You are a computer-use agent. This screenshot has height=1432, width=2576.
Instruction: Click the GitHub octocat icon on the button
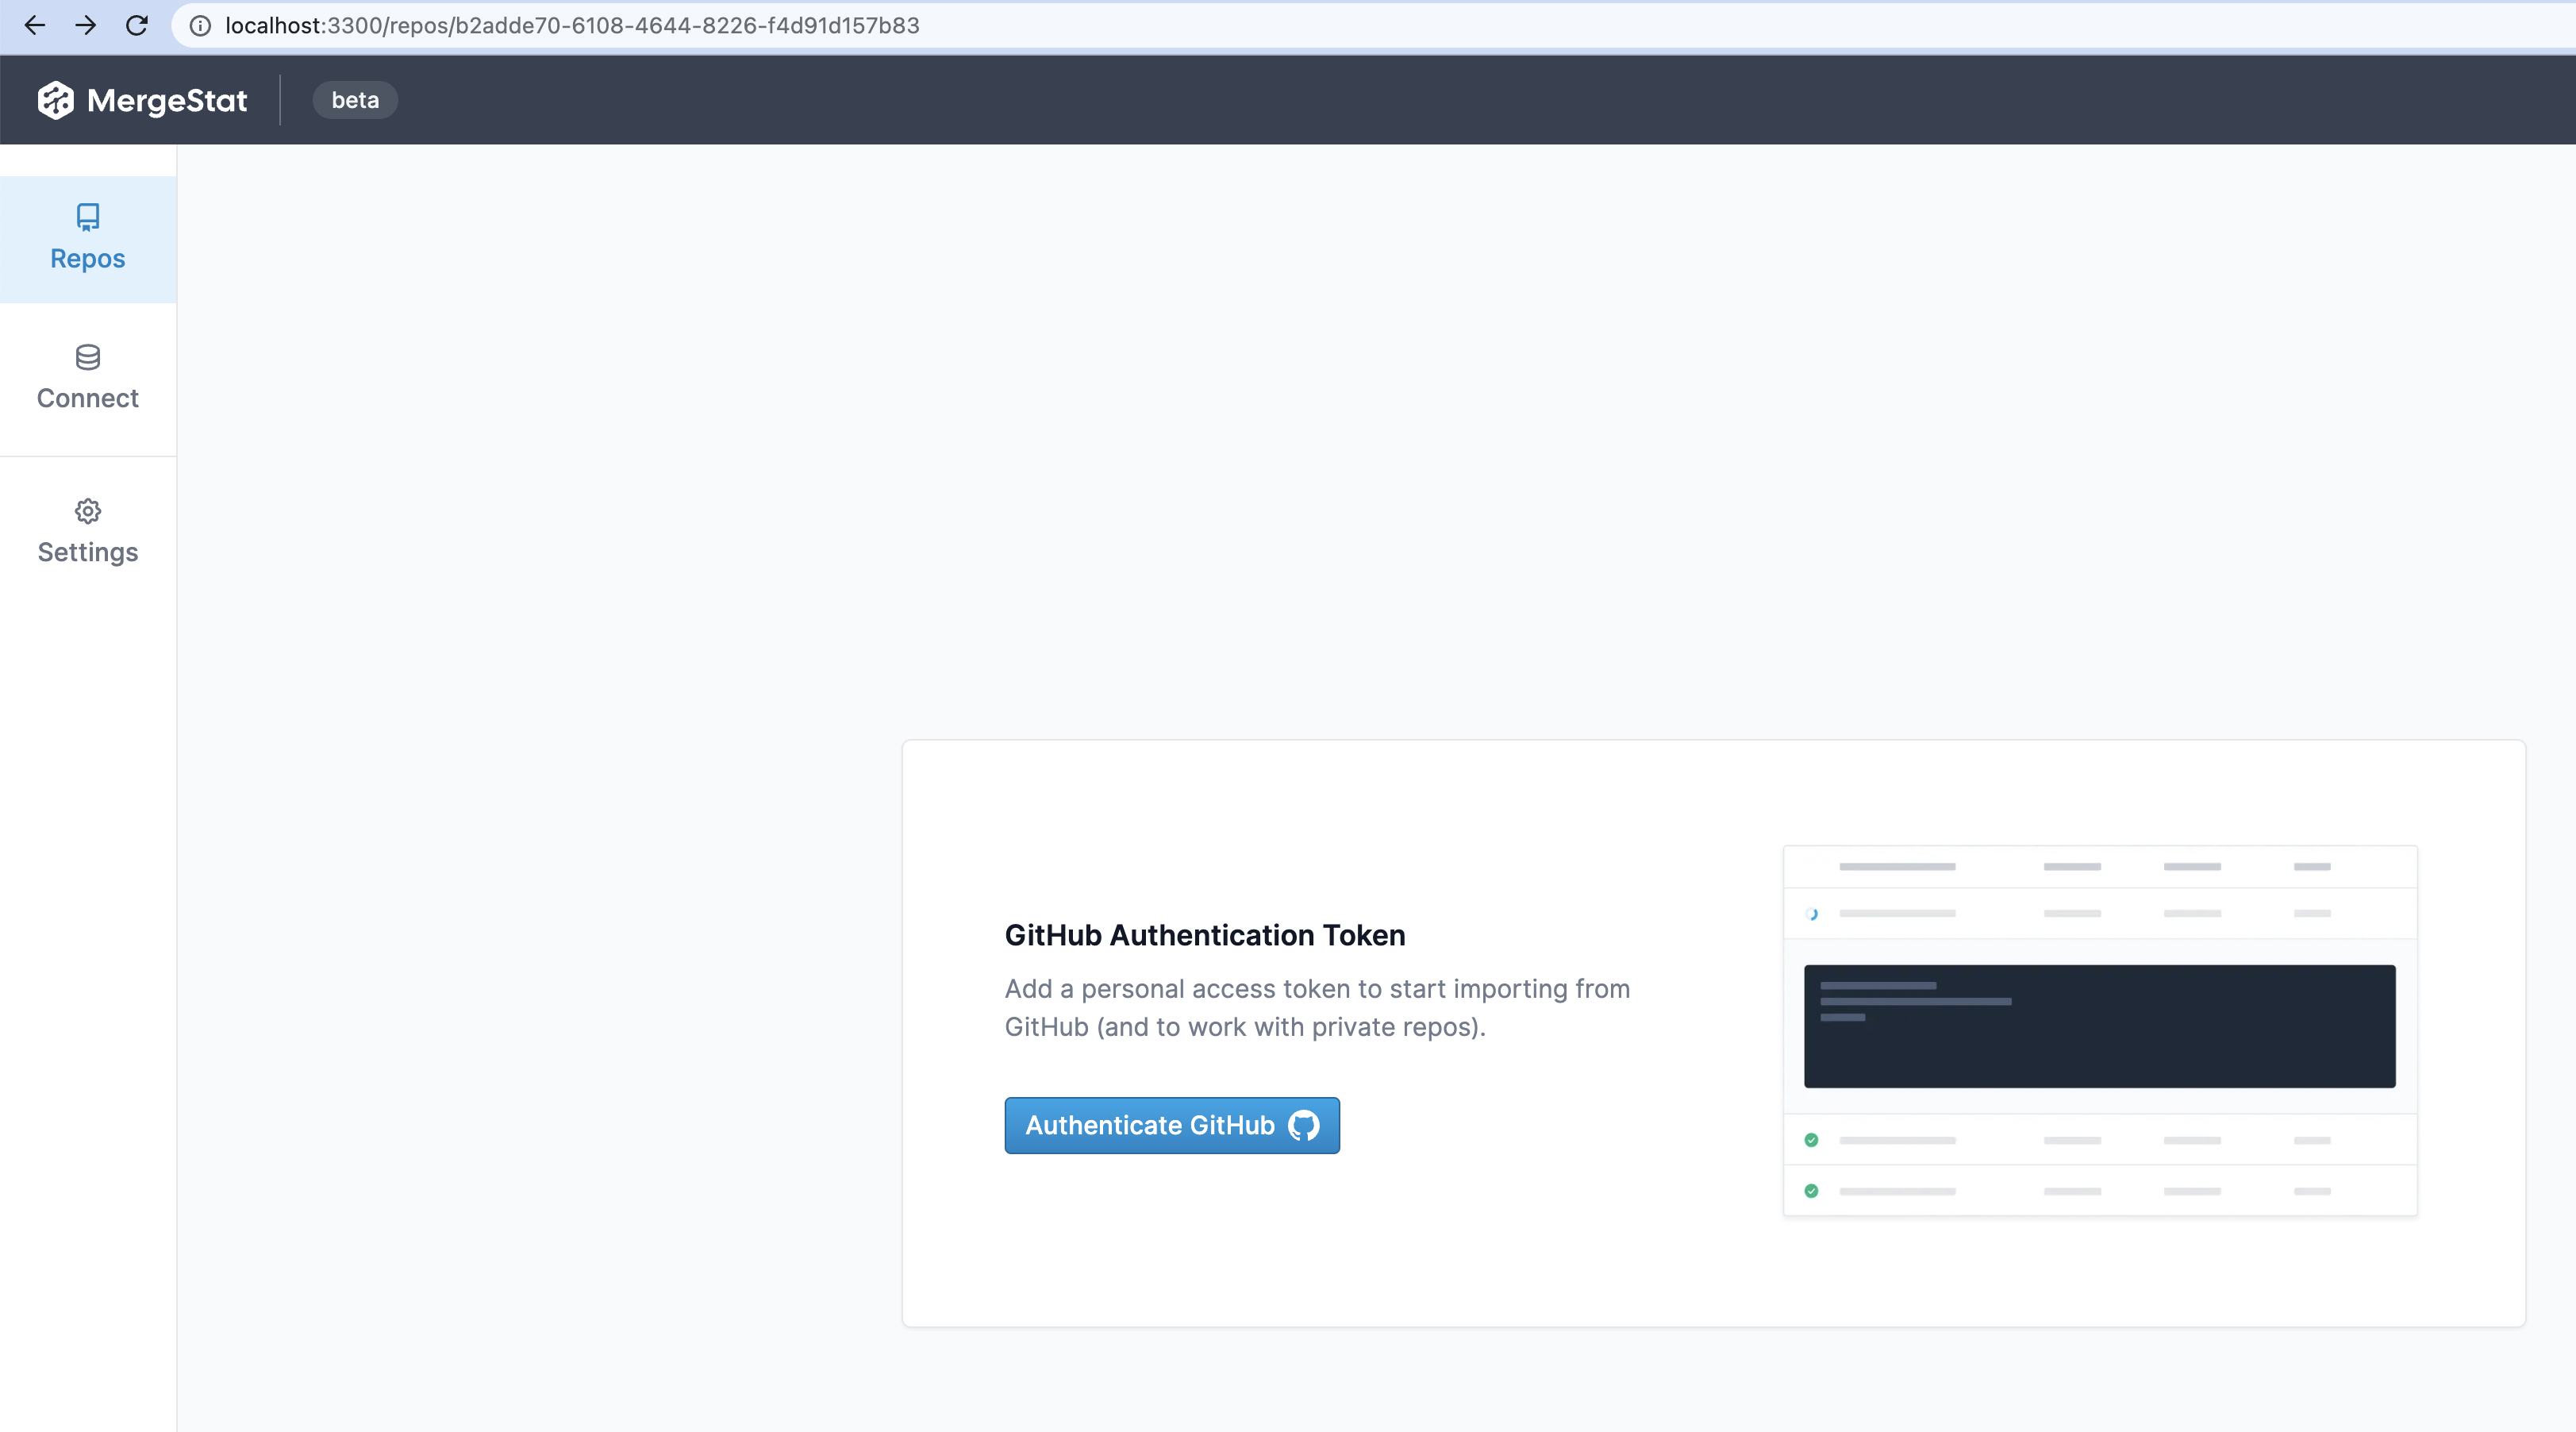click(1303, 1125)
